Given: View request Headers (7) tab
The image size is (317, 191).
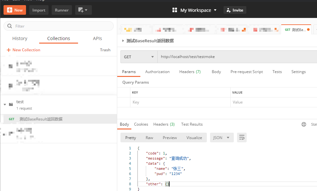Looking at the screenshot, I should (x=190, y=71).
